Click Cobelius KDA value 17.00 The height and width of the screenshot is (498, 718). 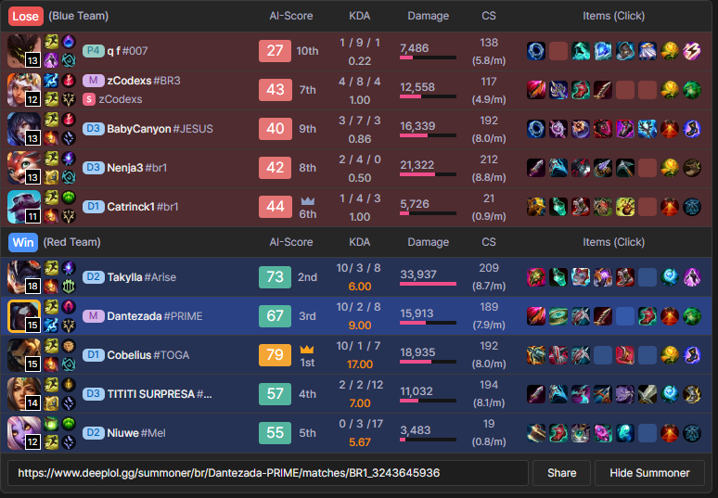360,364
